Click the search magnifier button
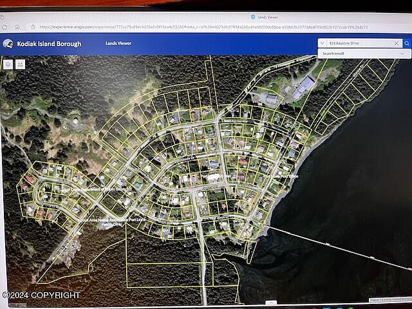412x309 pixels. click(407, 43)
